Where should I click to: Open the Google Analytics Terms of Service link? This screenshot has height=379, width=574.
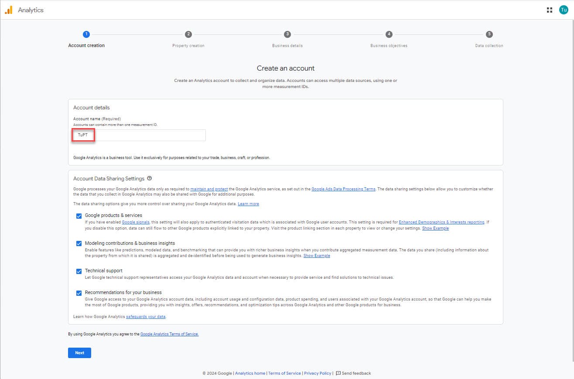tap(169, 334)
